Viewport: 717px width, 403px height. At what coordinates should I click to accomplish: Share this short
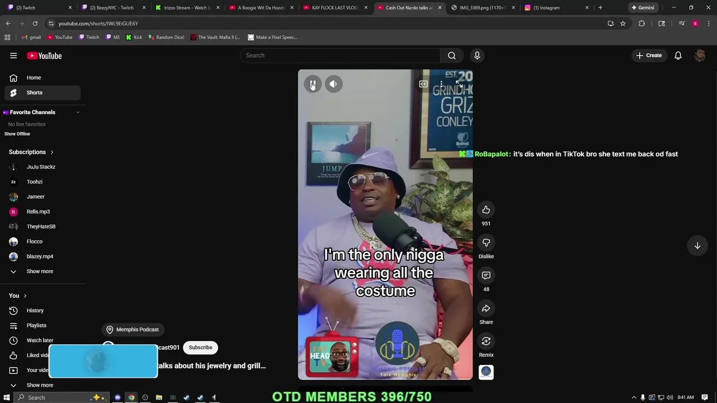[x=486, y=308]
